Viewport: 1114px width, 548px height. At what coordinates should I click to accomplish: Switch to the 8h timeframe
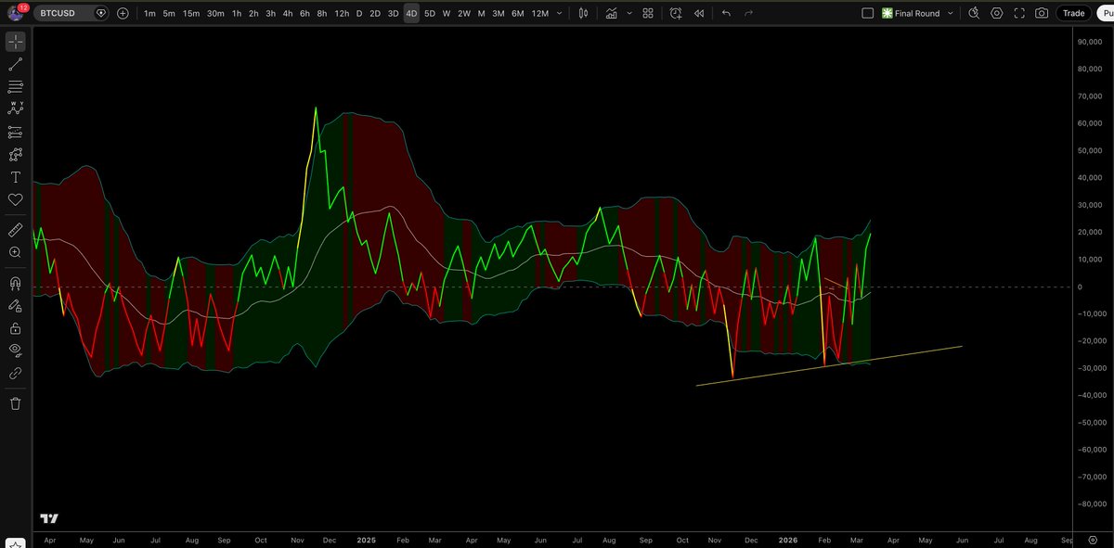(x=321, y=13)
